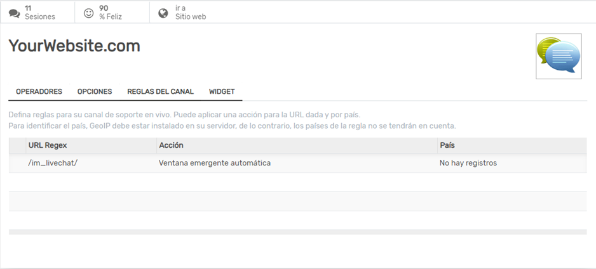Click the blank header cell before URL Regex
This screenshot has height=269, width=596.
[x=17, y=146]
